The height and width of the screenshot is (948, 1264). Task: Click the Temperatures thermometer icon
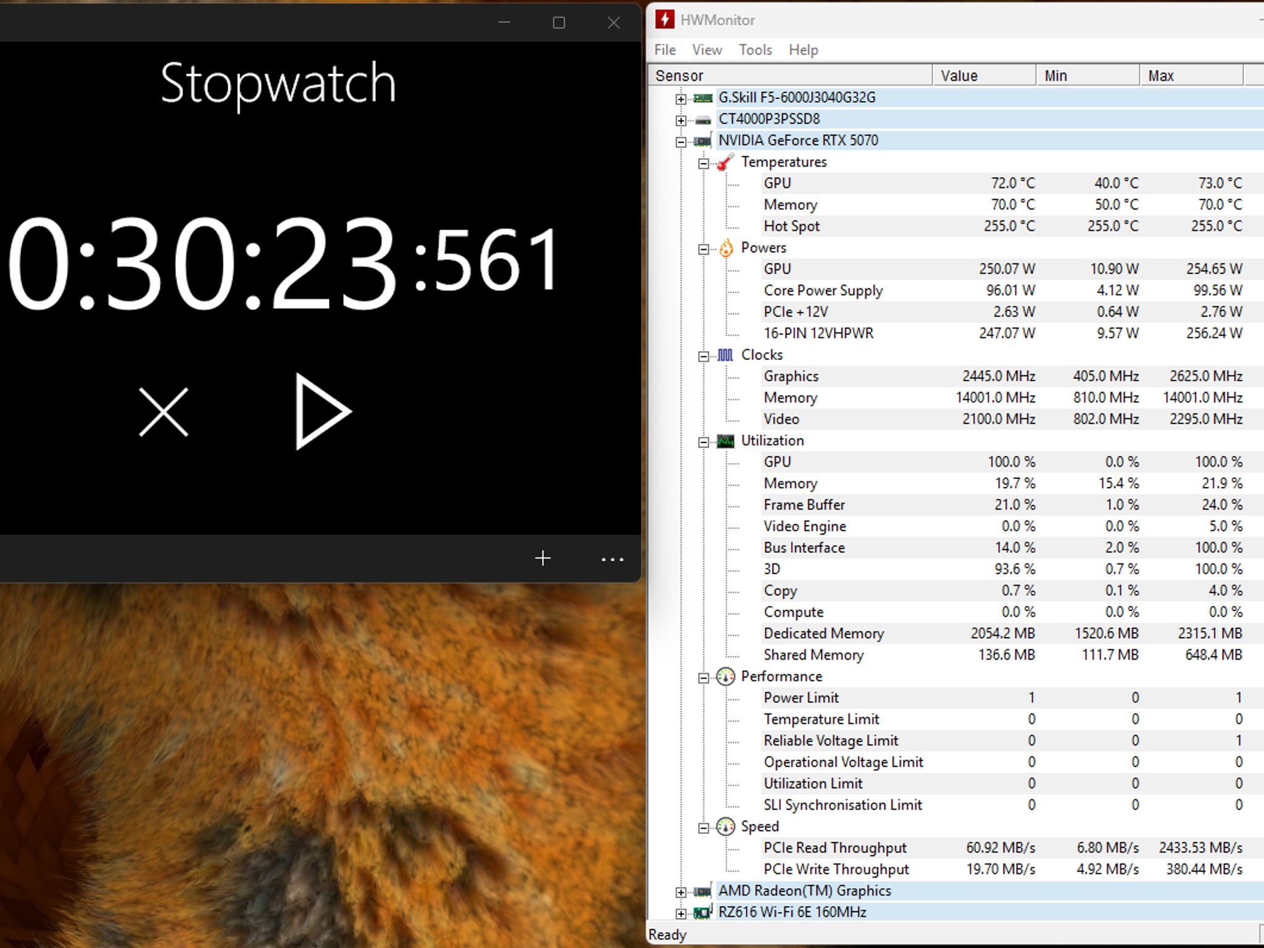point(726,162)
